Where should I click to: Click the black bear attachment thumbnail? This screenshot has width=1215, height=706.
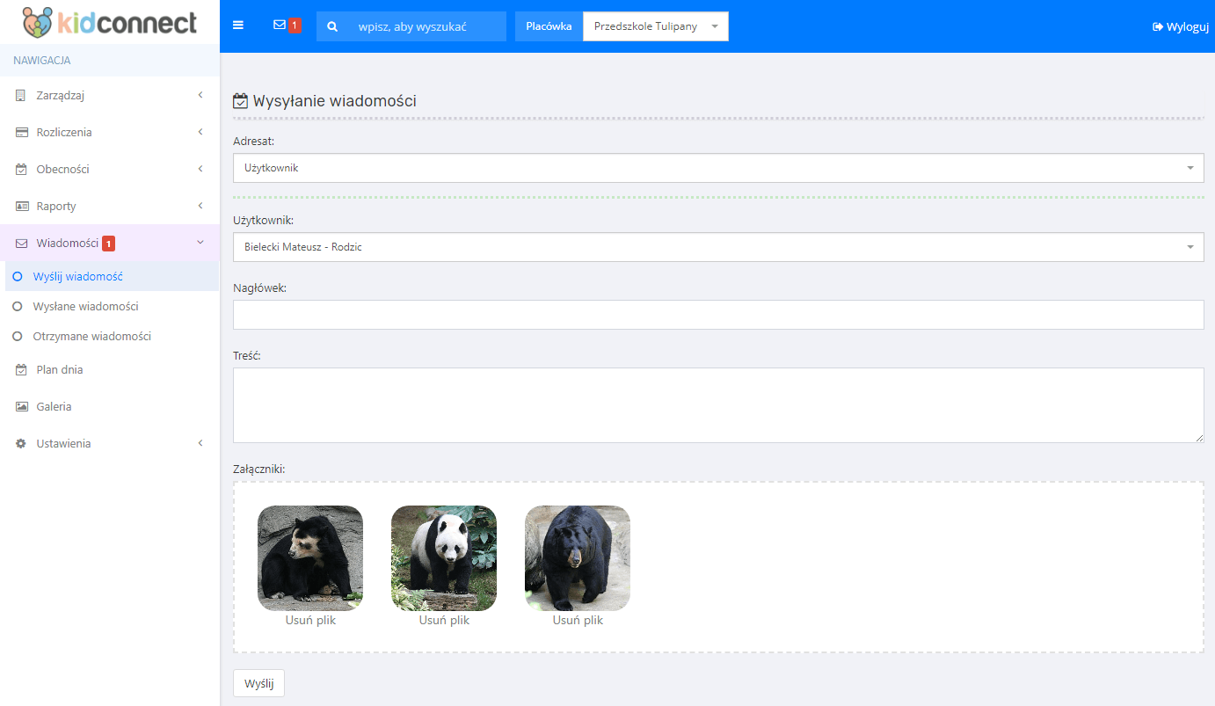click(x=578, y=558)
